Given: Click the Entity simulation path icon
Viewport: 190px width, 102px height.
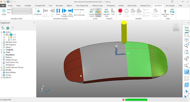Looking at the screenshot, I should tap(4, 12).
